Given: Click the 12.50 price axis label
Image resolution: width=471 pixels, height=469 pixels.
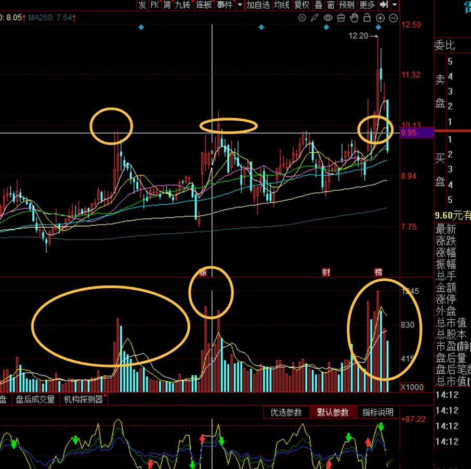Looking at the screenshot, I should (x=411, y=24).
